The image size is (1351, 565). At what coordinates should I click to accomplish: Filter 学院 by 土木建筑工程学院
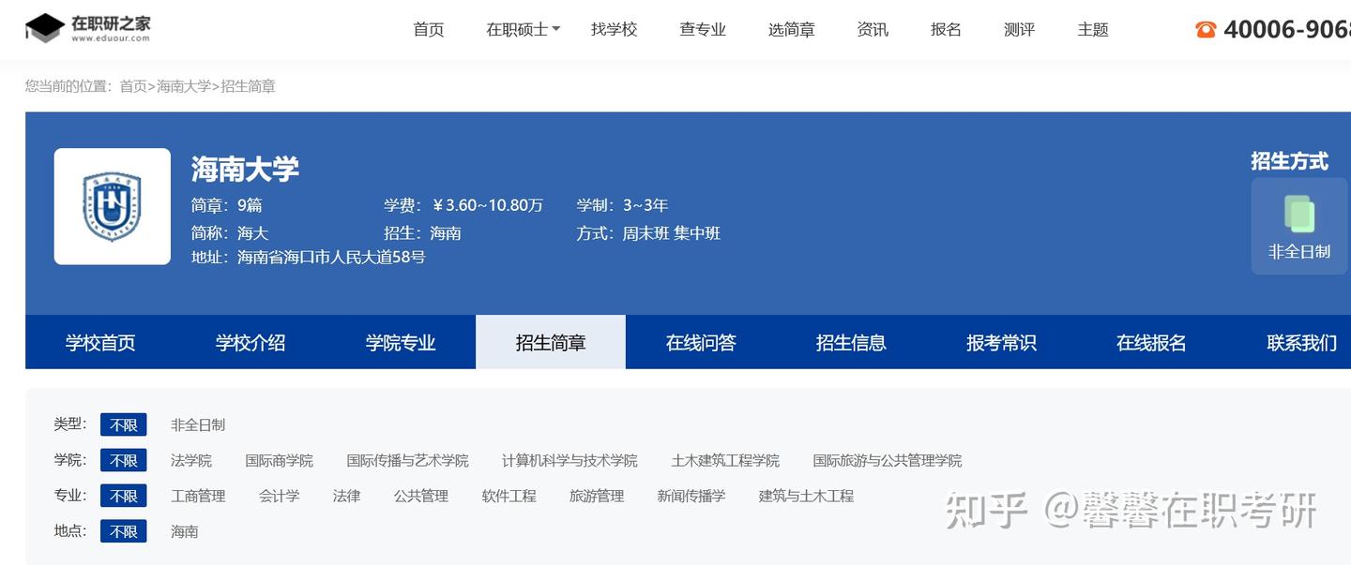pos(725,461)
